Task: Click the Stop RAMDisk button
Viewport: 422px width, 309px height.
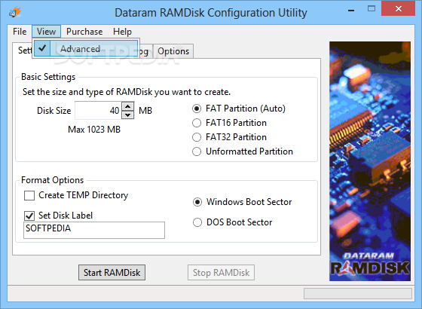Action: tap(221, 272)
